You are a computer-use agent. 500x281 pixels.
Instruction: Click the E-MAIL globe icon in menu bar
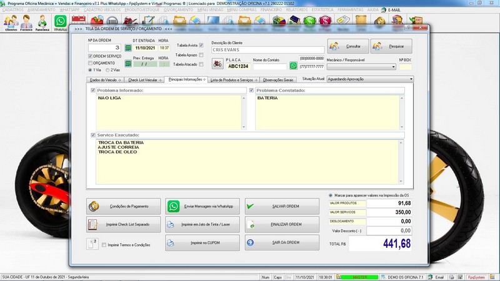384,10
